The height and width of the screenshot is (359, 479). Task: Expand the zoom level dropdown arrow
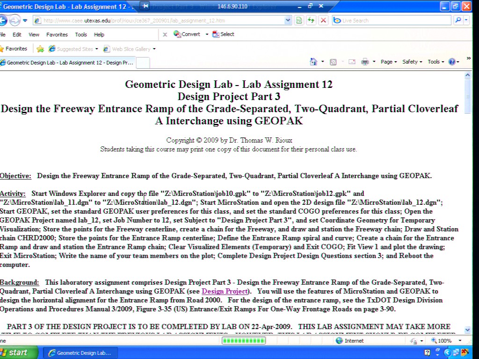[x=460, y=341]
